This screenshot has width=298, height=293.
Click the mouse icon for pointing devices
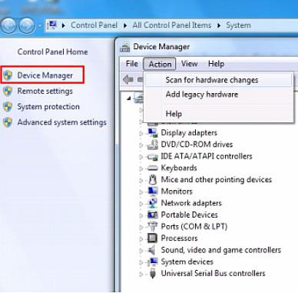coord(153,179)
